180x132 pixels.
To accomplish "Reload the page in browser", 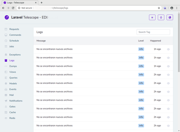I will pyautogui.click(x=13, y=8).
